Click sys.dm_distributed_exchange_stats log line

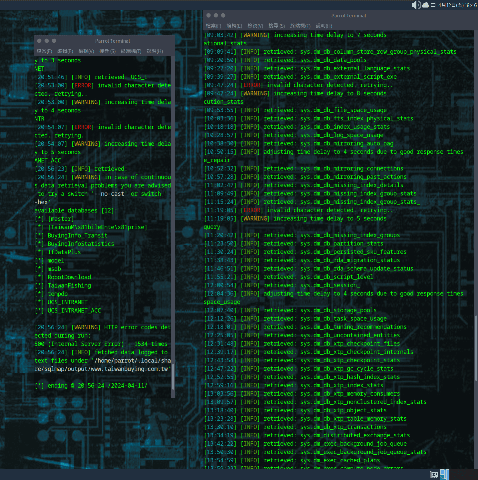(x=307, y=435)
